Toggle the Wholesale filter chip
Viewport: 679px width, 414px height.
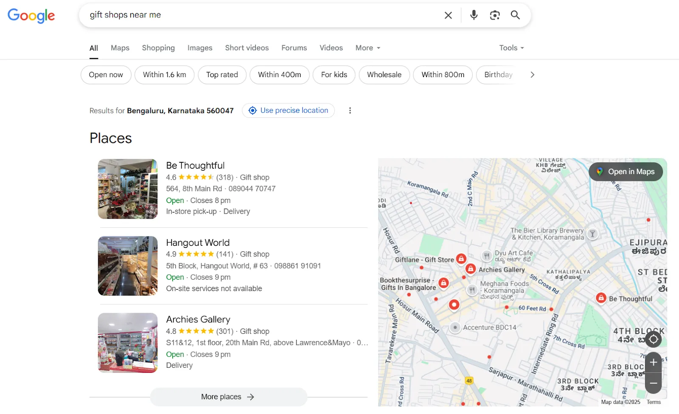tap(384, 75)
